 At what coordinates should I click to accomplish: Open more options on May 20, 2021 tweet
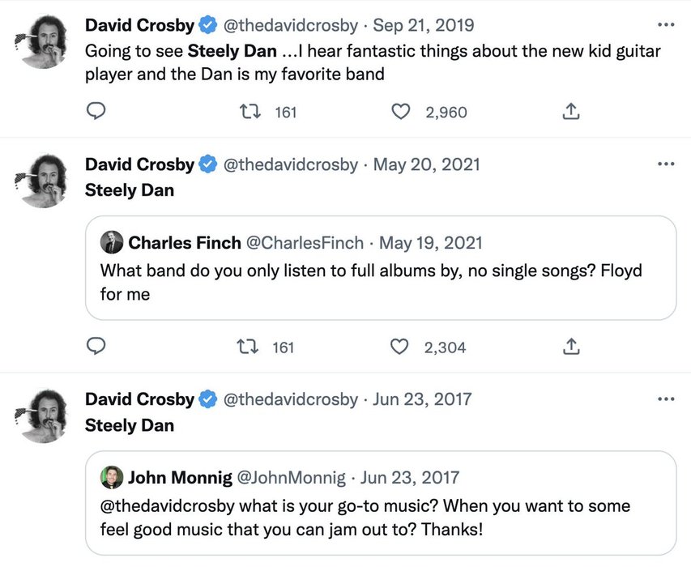click(x=666, y=164)
